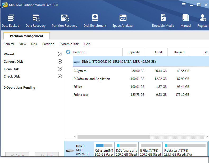Open the General menu
The image size is (209, 163).
click(x=9, y=44)
